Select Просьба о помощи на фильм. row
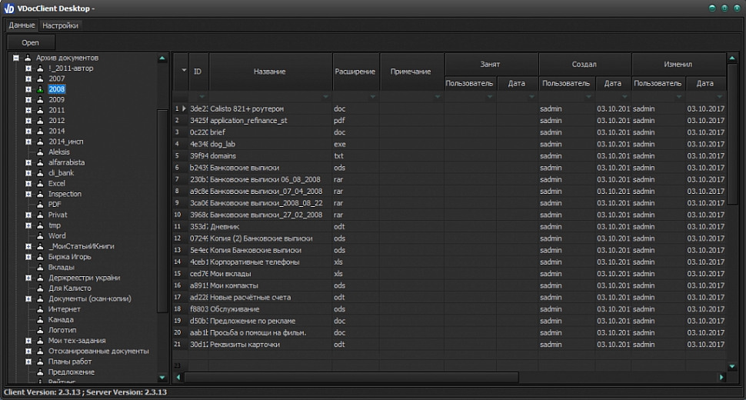 coord(449,333)
